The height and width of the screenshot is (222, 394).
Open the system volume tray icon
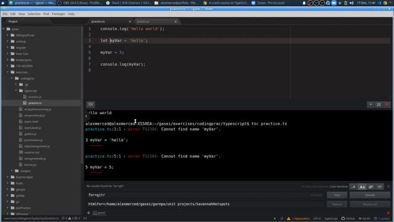point(352,3)
